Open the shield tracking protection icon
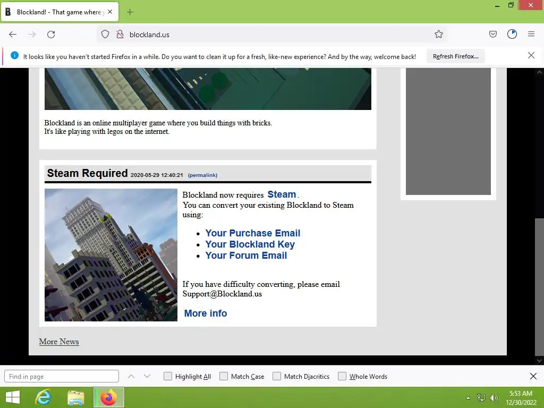 click(x=105, y=35)
